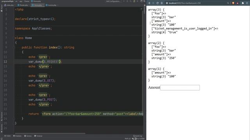Open the Project side tool window
The width and height of the screenshot is (250, 140).
coord(2,8)
